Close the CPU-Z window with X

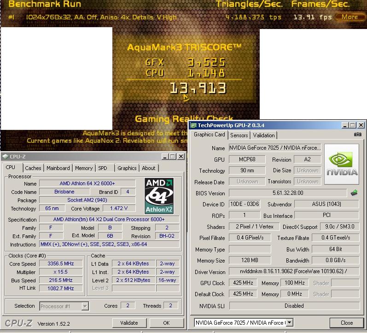coord(181,157)
